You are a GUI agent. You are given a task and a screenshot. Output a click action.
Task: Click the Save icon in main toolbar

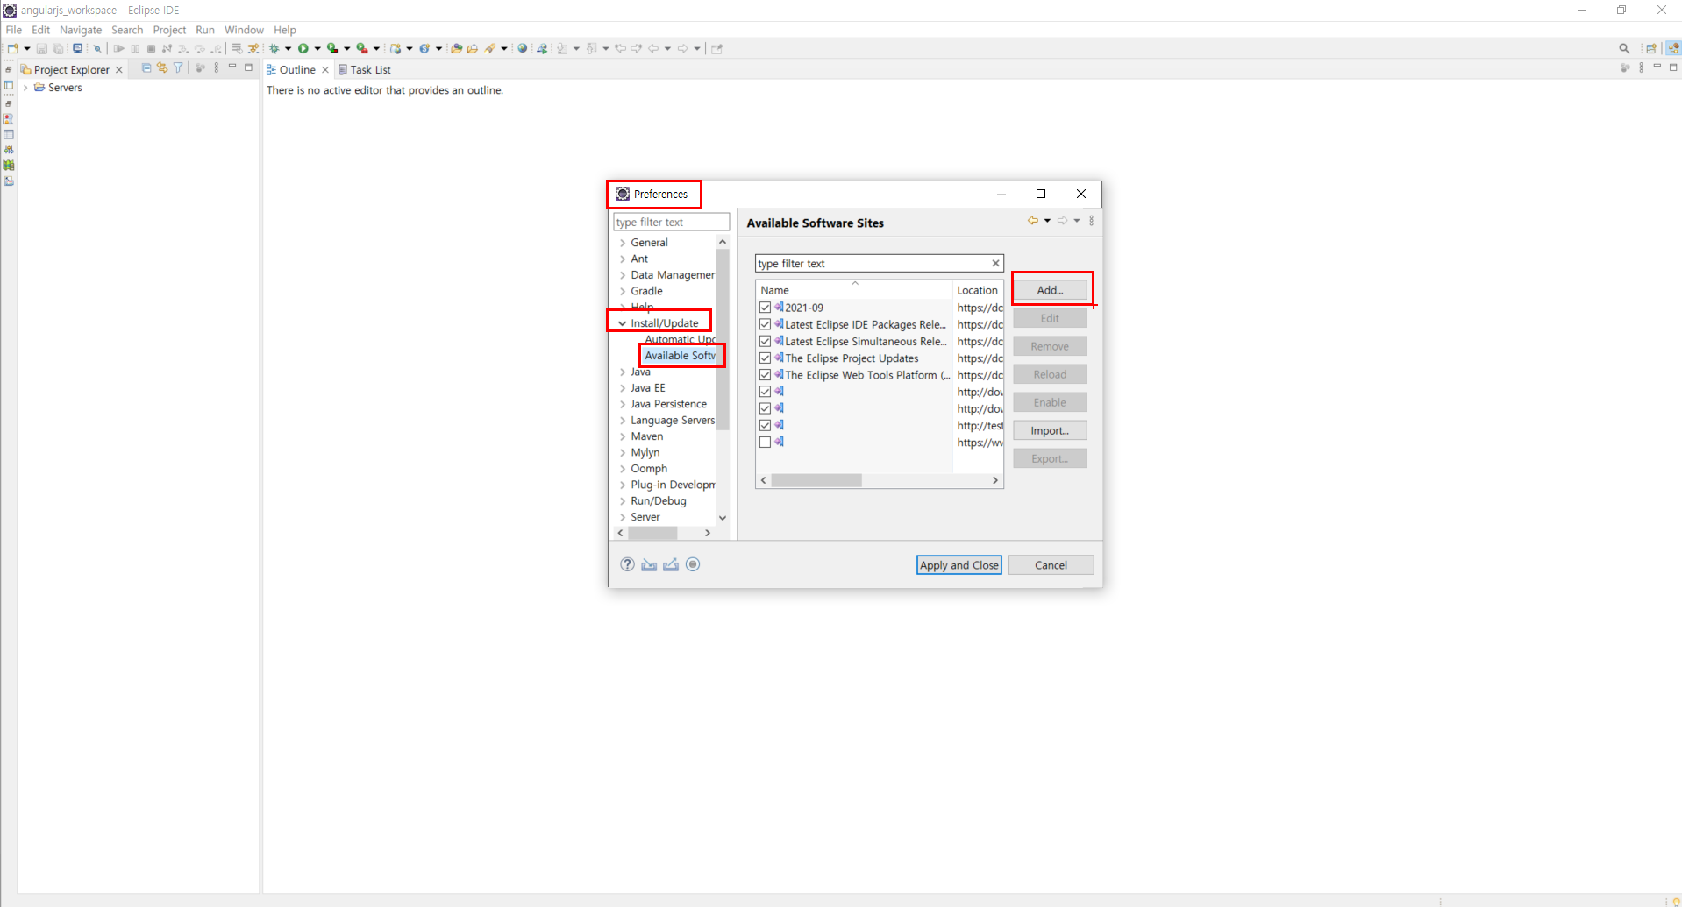41,48
